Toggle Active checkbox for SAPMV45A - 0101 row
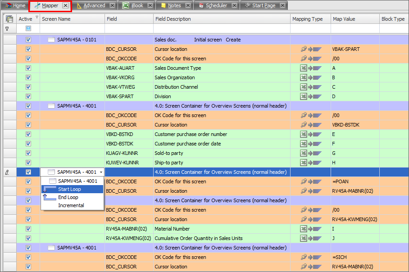The image size is (409, 272). point(28,40)
